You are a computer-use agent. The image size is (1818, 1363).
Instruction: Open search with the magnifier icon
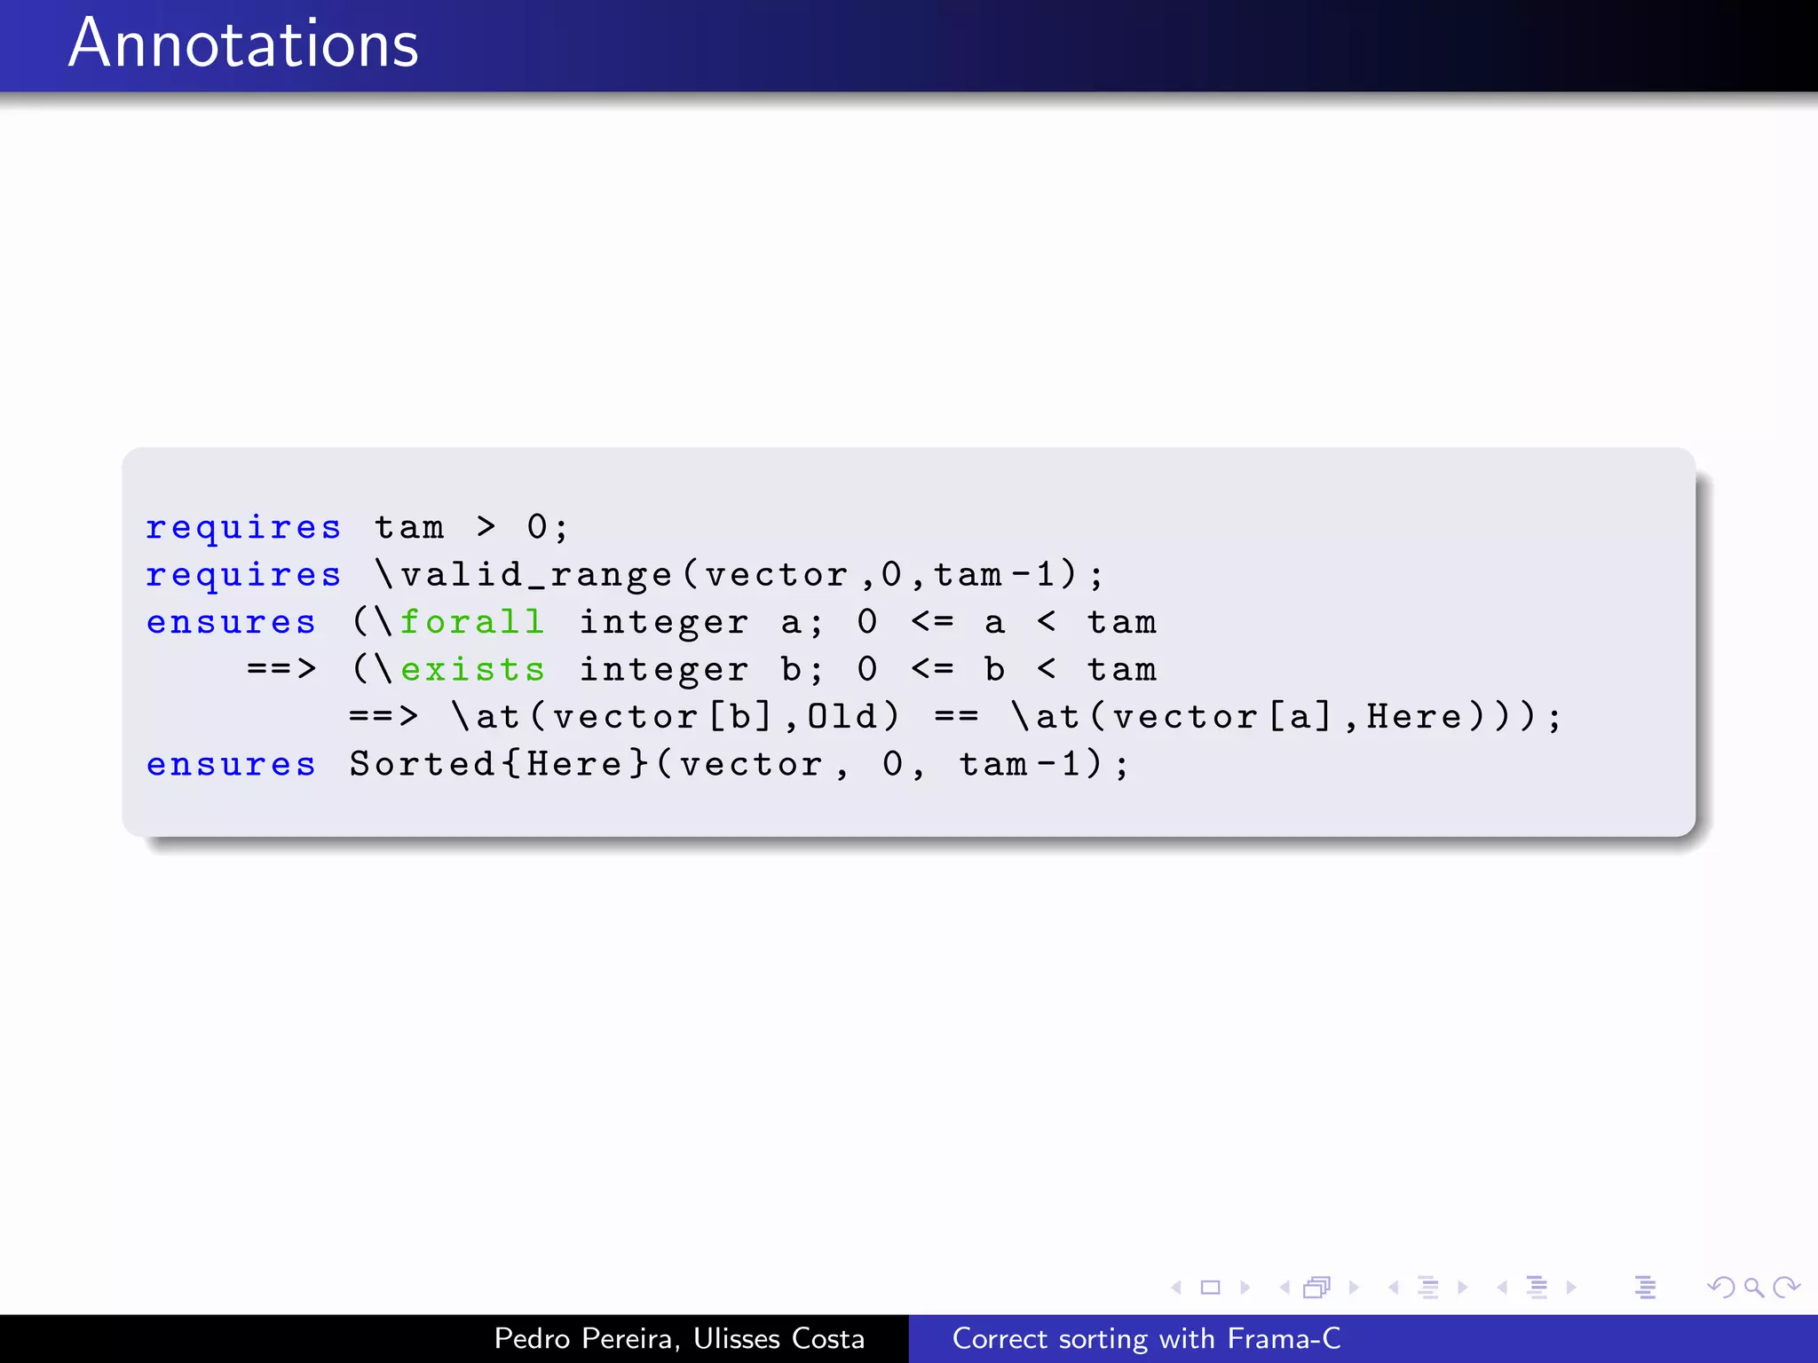[1754, 1288]
